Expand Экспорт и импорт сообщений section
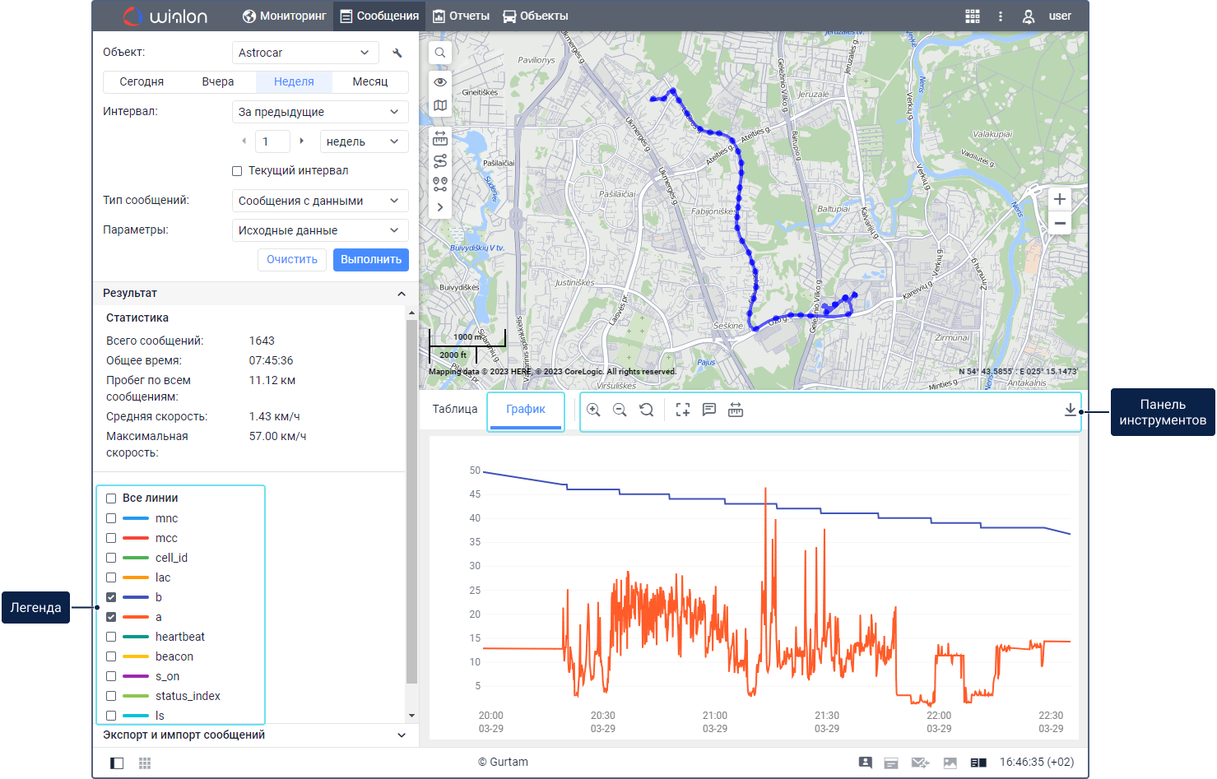 255,735
